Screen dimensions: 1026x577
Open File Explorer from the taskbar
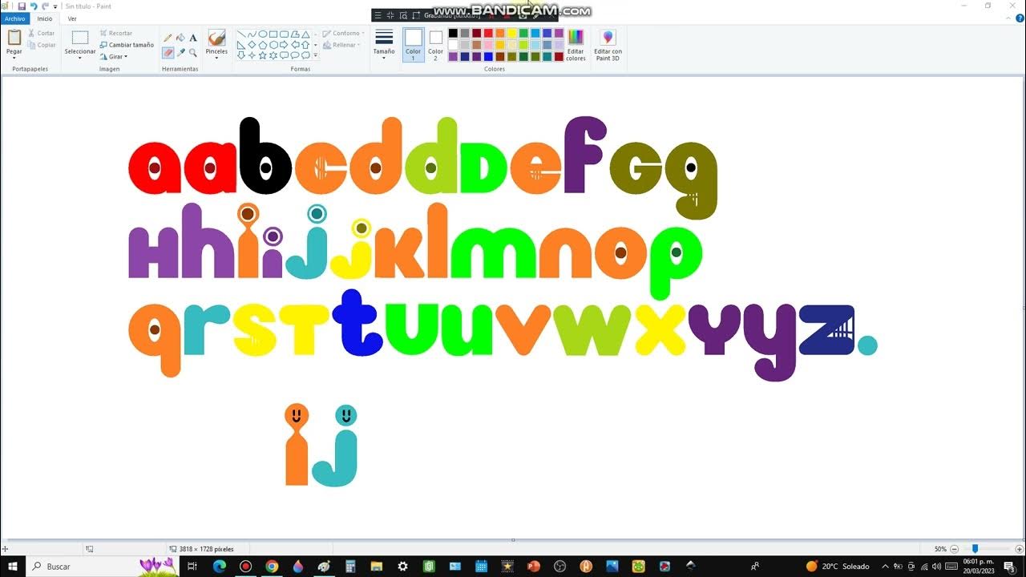click(x=376, y=566)
